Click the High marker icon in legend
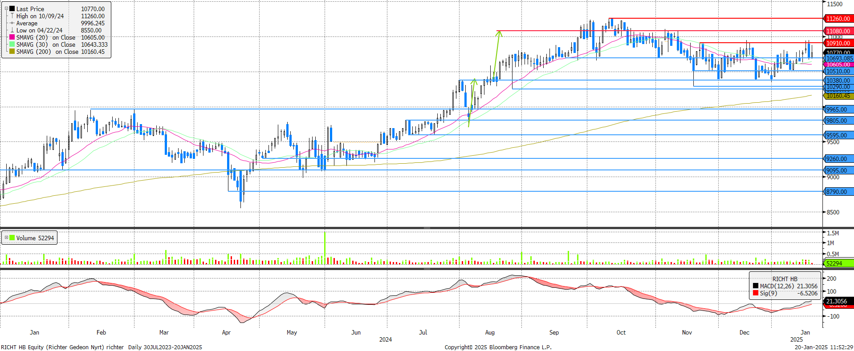The width and height of the screenshot is (854, 351). tap(12, 16)
